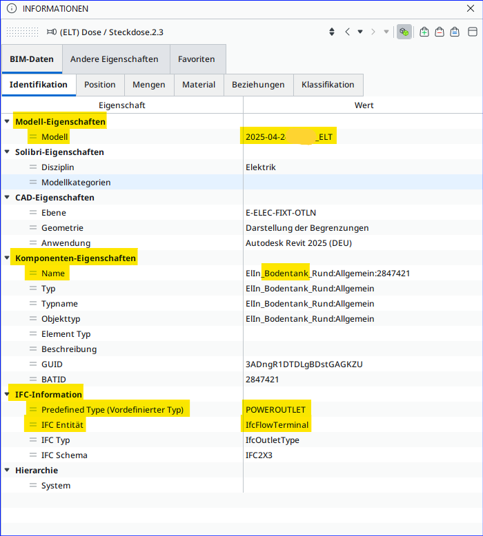Collapse the CAD-Eigenschaften group
The height and width of the screenshot is (536, 483).
click(x=7, y=198)
